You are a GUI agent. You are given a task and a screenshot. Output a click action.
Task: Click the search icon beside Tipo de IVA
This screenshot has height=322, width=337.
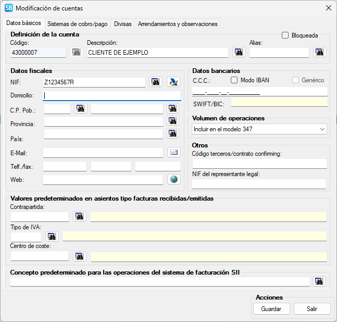pos(52,236)
